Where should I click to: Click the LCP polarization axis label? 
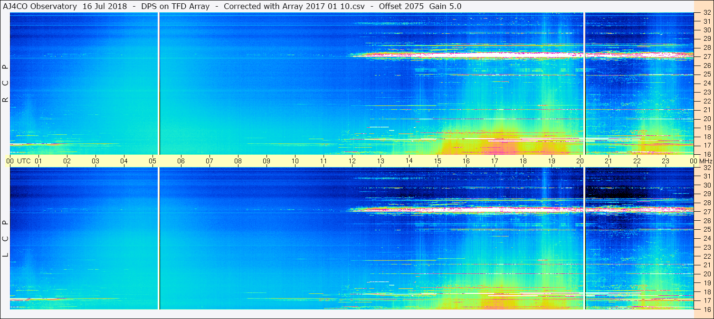pos(5,239)
